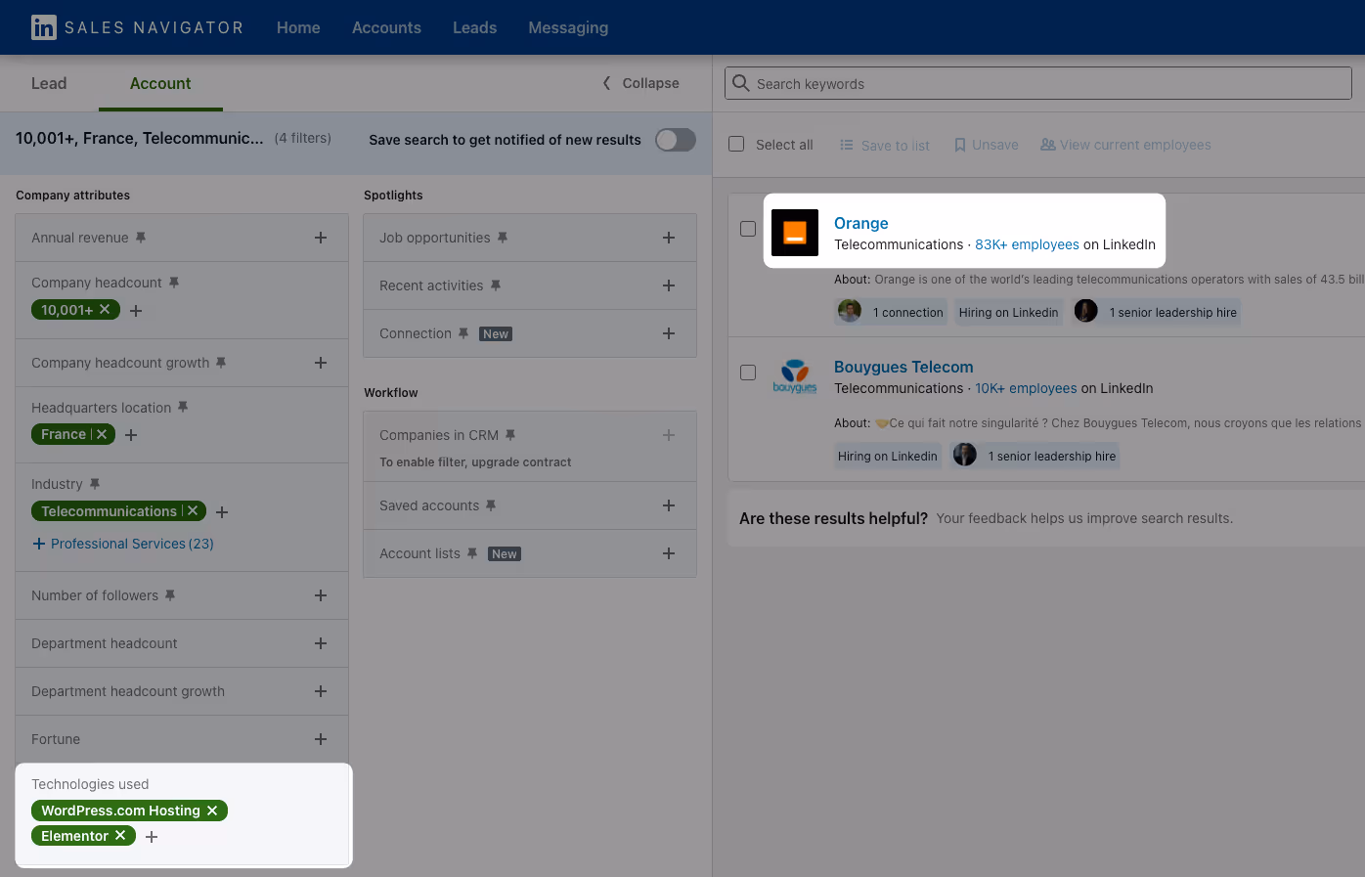The width and height of the screenshot is (1365, 877).
Task: Open the Orange company link
Action: click(861, 223)
